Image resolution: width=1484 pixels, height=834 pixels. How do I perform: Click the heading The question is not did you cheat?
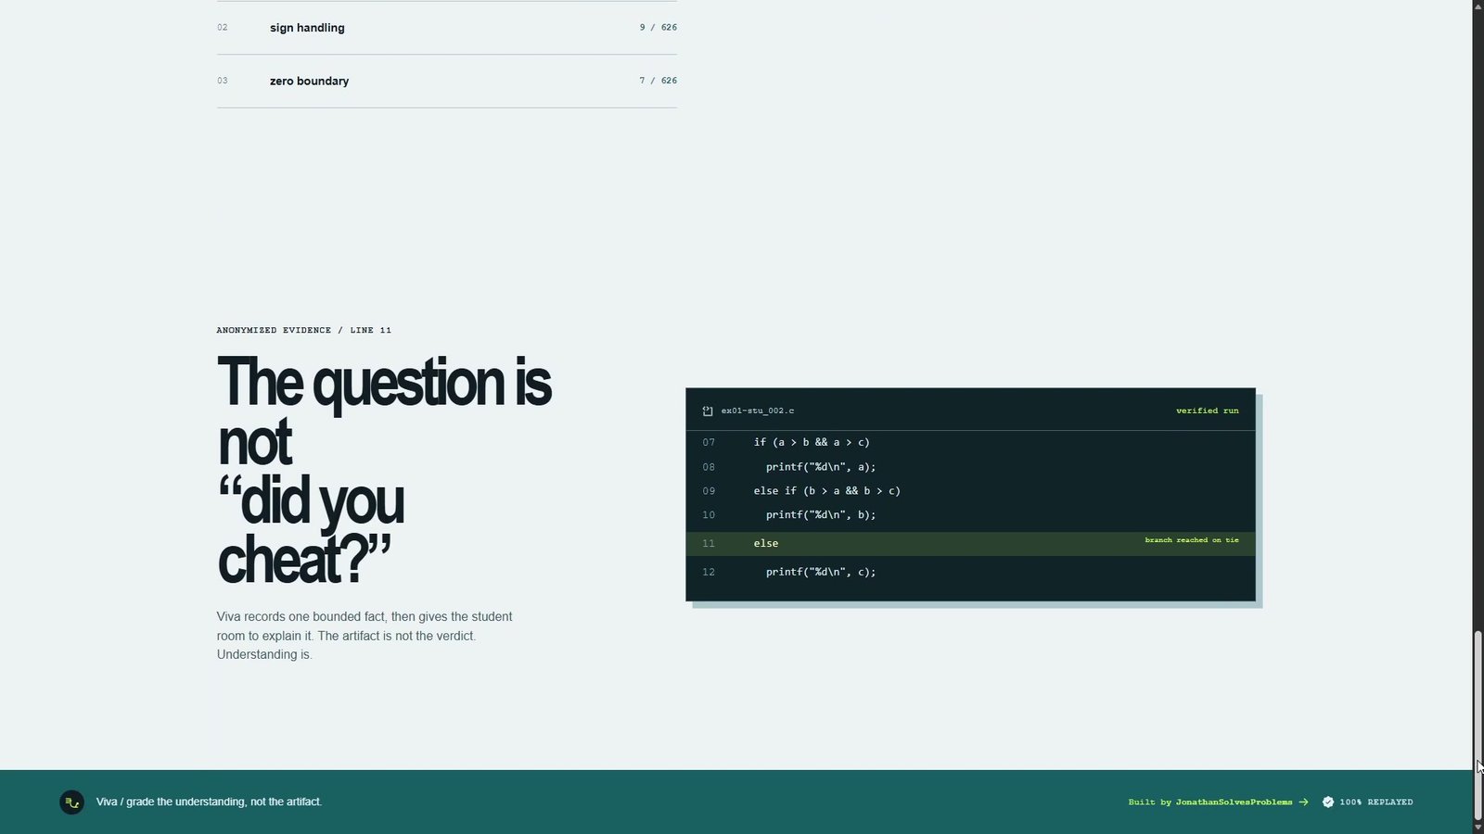(384, 471)
